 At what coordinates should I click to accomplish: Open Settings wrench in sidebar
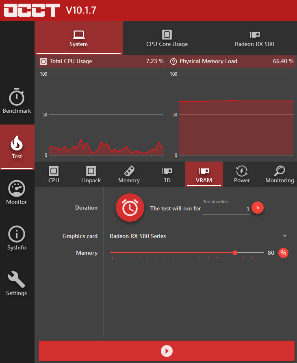[17, 284]
